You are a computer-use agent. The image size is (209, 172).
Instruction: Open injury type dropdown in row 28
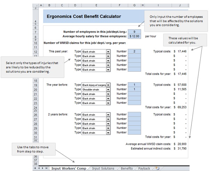click(108, 124)
